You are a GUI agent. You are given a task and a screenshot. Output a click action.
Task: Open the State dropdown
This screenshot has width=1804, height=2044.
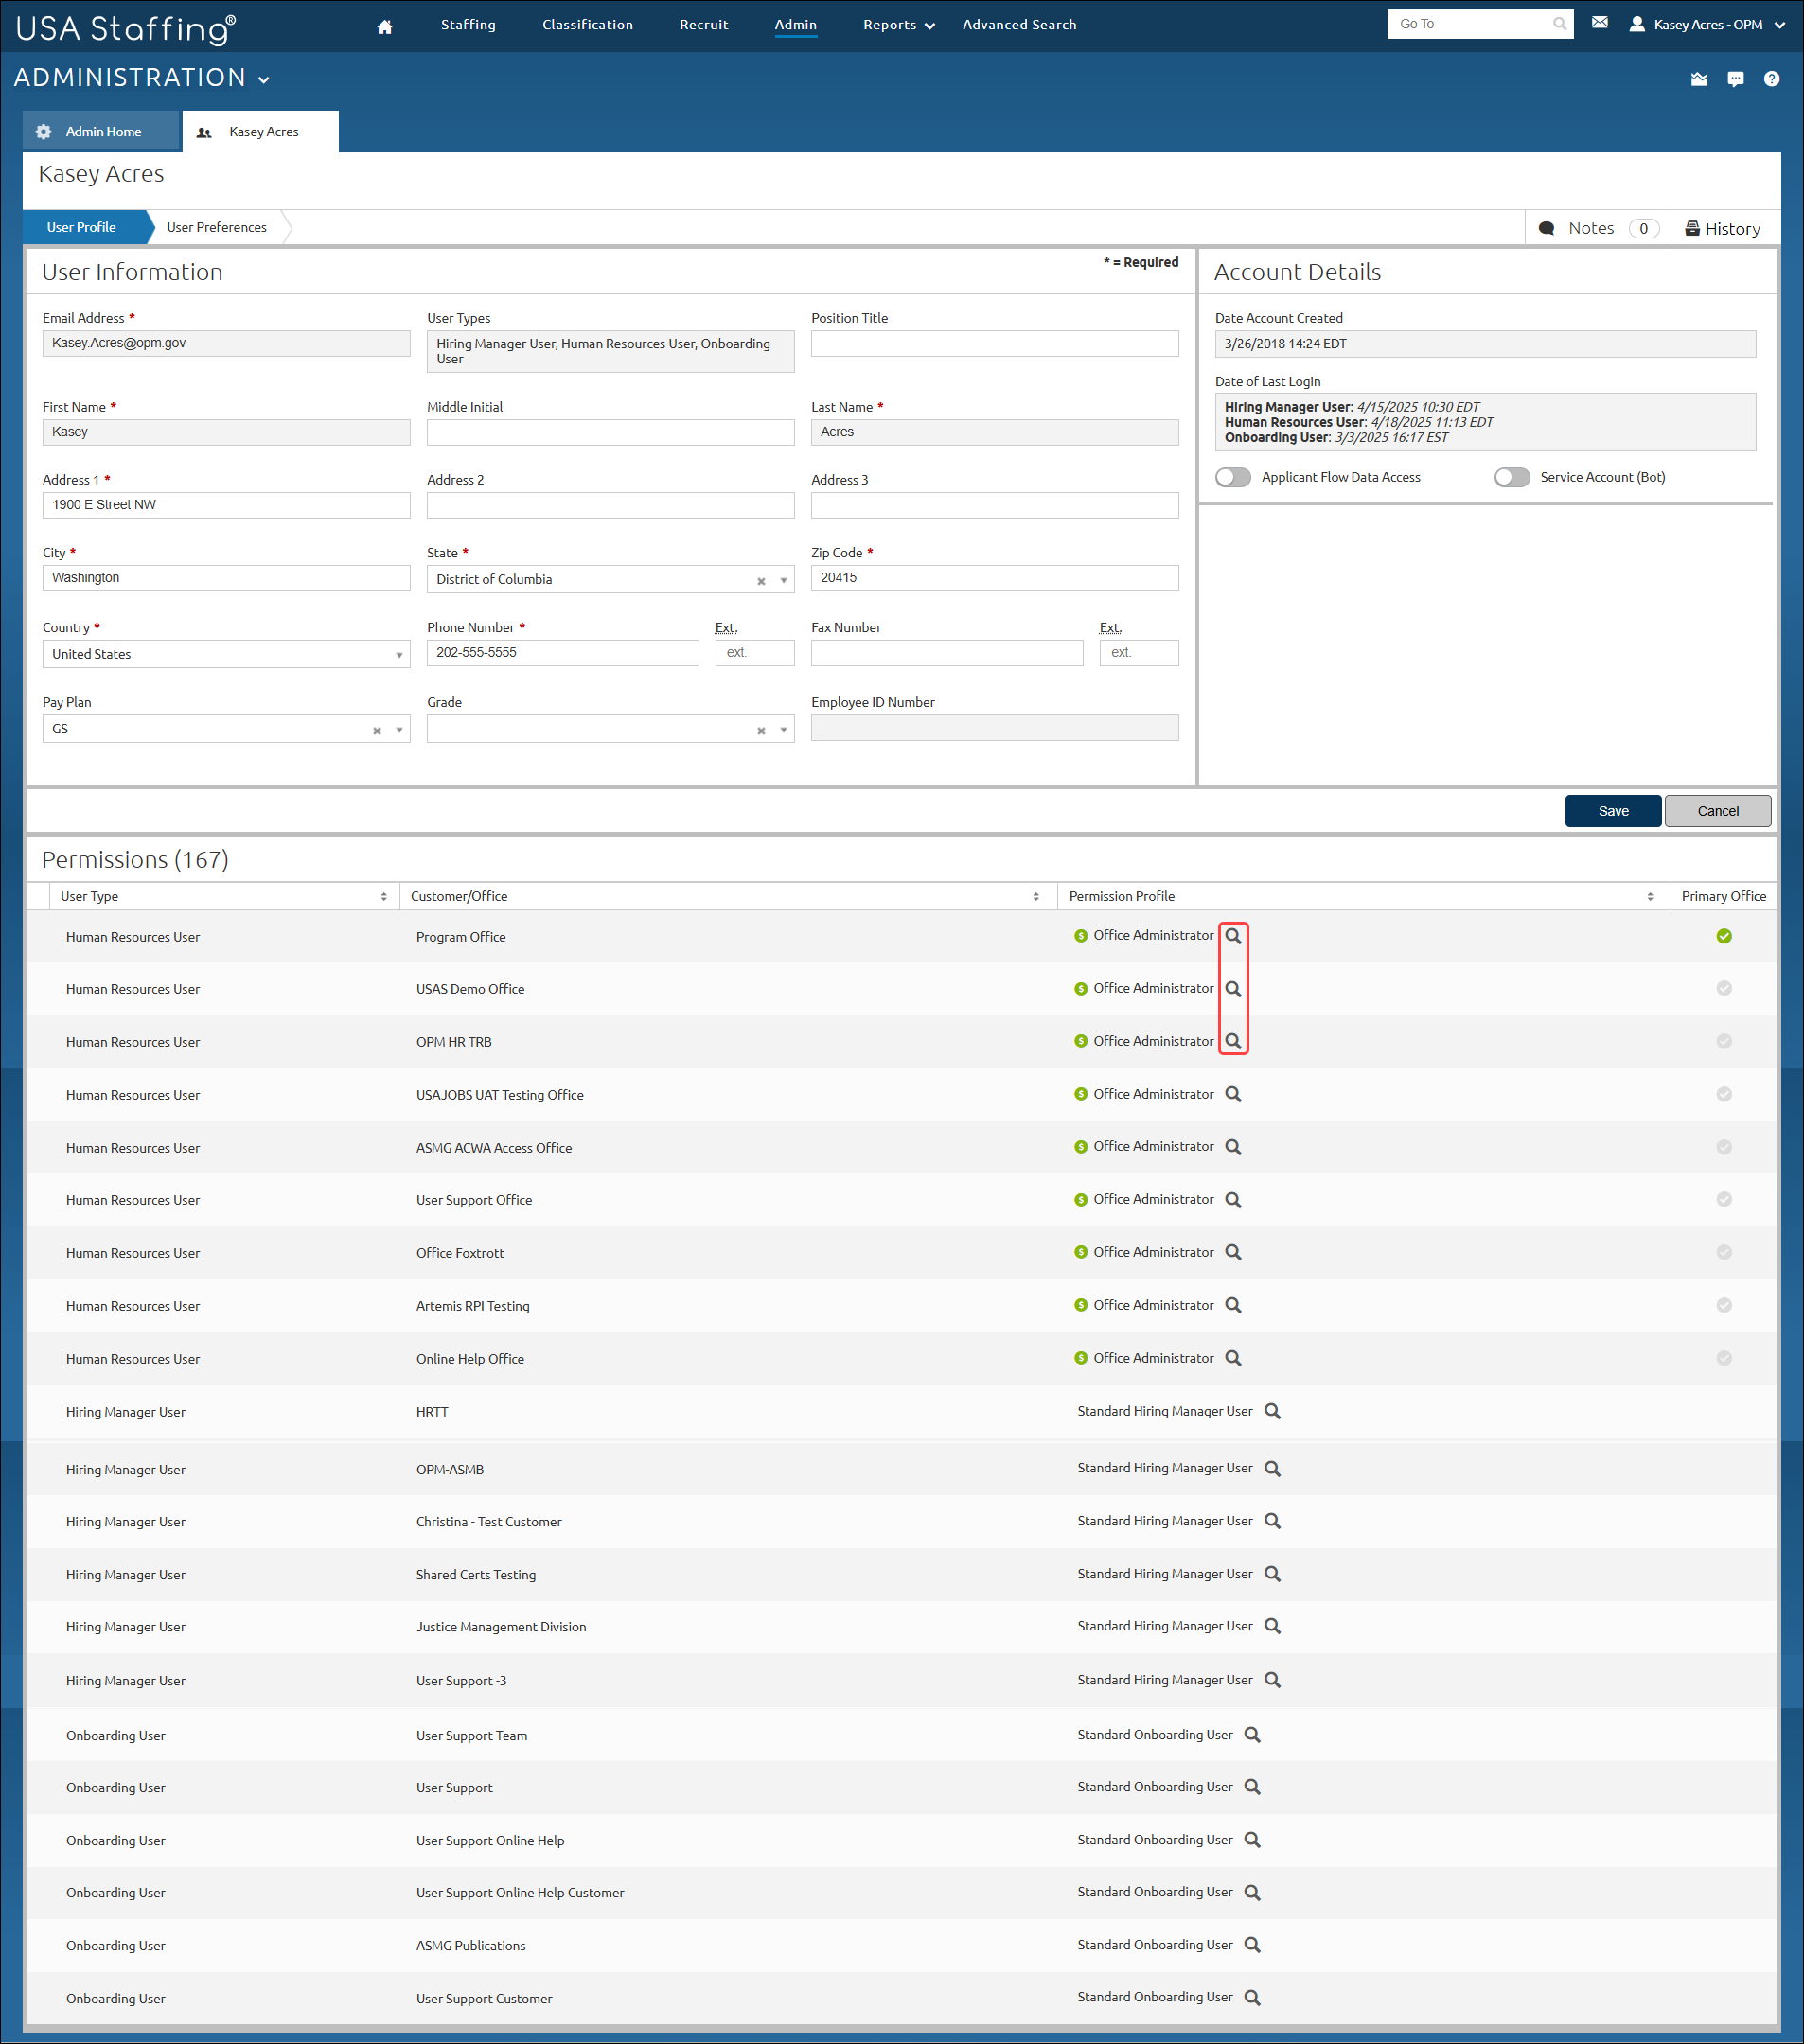[x=610, y=579]
